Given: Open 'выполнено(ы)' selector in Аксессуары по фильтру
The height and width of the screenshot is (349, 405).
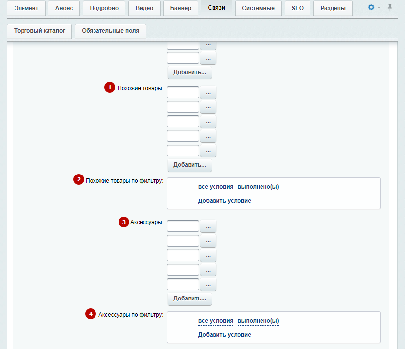Looking at the screenshot, I should coord(258,321).
